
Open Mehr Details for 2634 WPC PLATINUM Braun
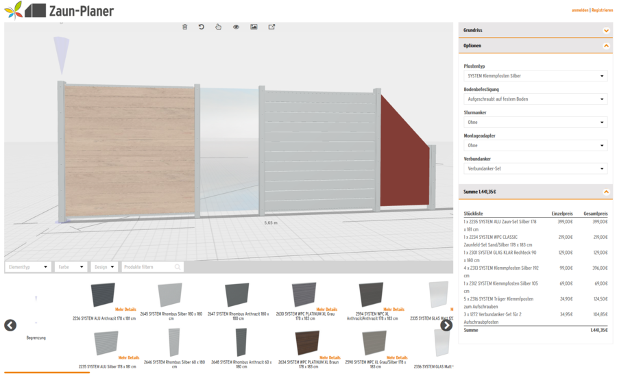pos(330,357)
